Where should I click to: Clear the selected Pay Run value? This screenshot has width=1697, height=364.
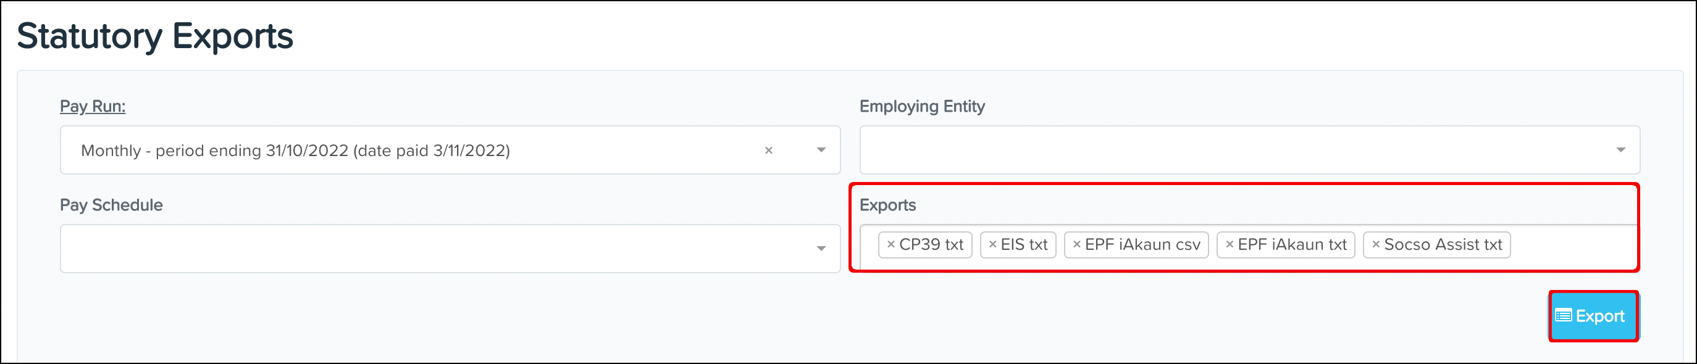pos(768,151)
